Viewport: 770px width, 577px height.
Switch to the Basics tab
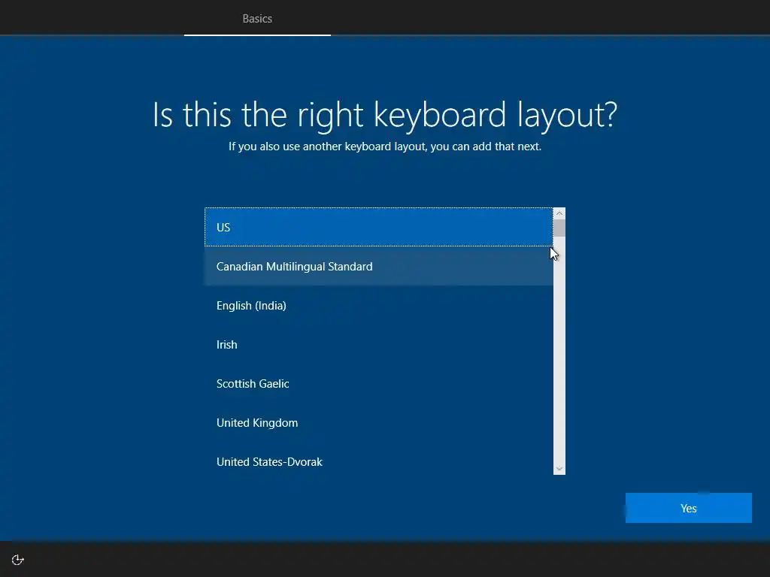coord(257,18)
